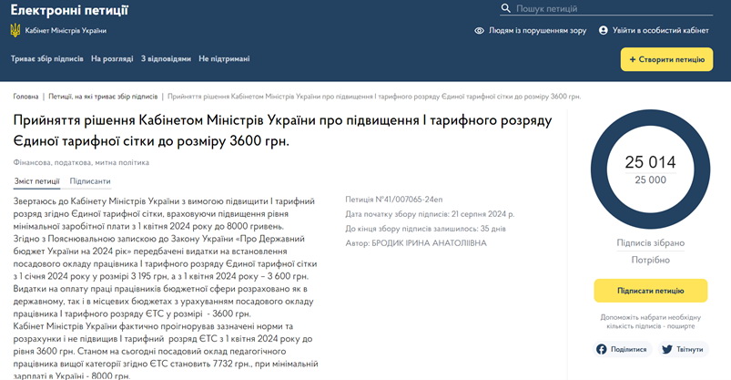This screenshot has width=731, height=380.
Task: Click the Facebook share icon
Action: [601, 349]
